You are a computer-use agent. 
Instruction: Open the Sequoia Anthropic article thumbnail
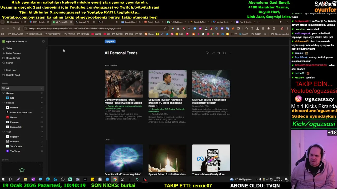[x=167, y=84]
